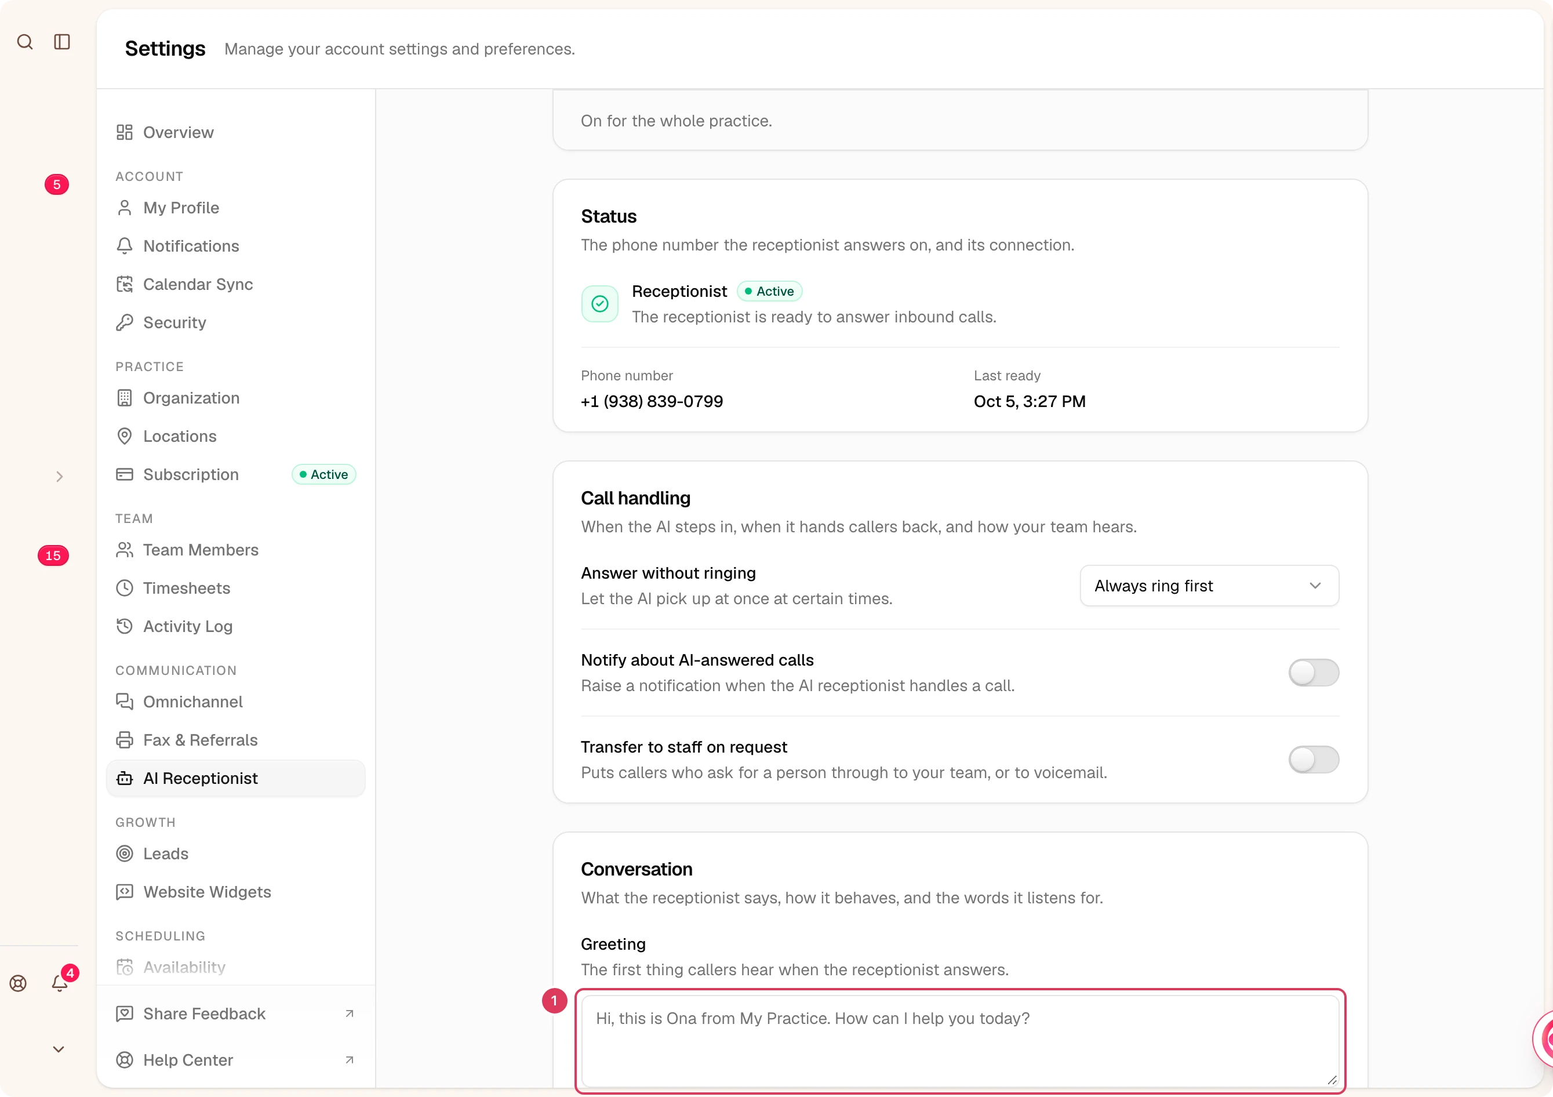Click the Last ready Oct 5, 3:27 PM value
The image size is (1553, 1097).
pos(1030,402)
